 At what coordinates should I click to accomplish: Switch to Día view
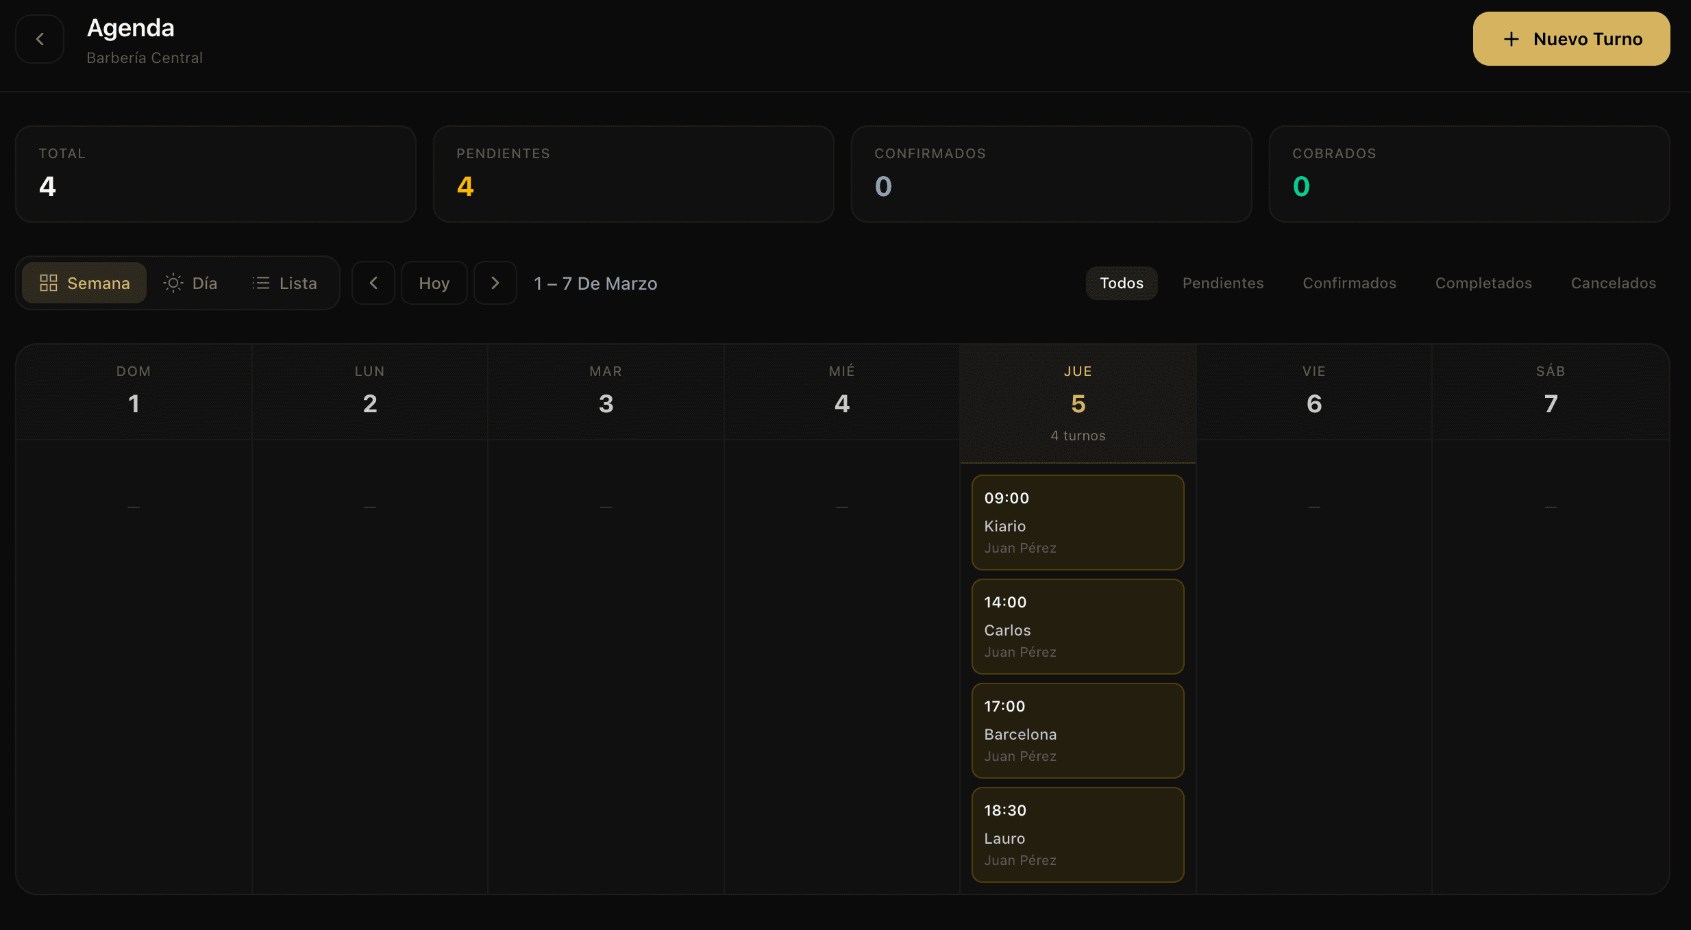point(190,283)
